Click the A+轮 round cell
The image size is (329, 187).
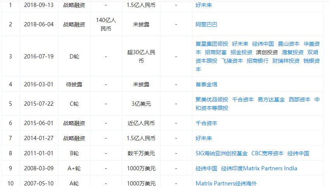click(74, 168)
